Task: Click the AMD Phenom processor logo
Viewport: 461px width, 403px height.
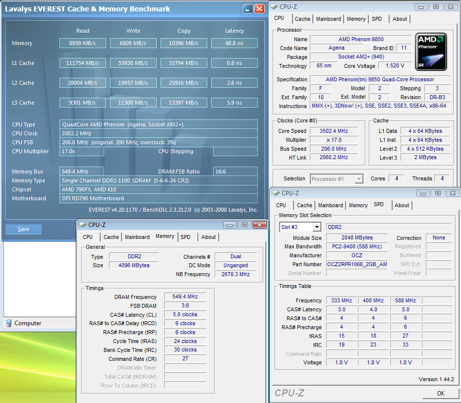Action: [431, 52]
